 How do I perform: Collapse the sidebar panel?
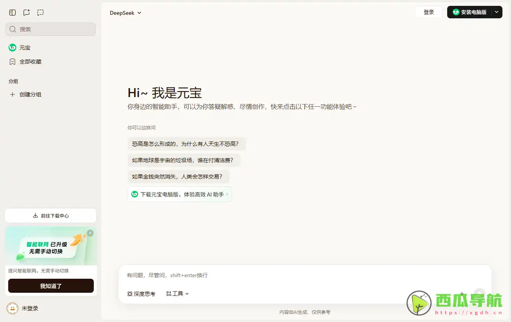(x=12, y=12)
